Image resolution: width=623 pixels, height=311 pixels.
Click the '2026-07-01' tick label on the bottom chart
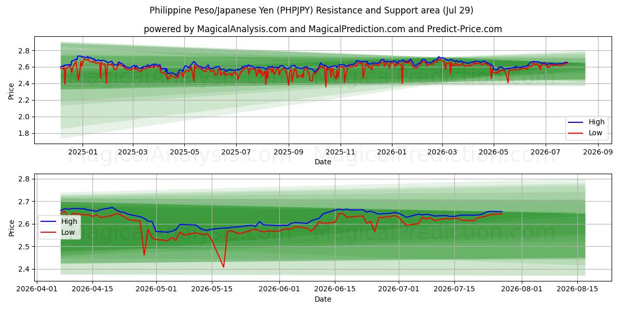click(x=399, y=290)
